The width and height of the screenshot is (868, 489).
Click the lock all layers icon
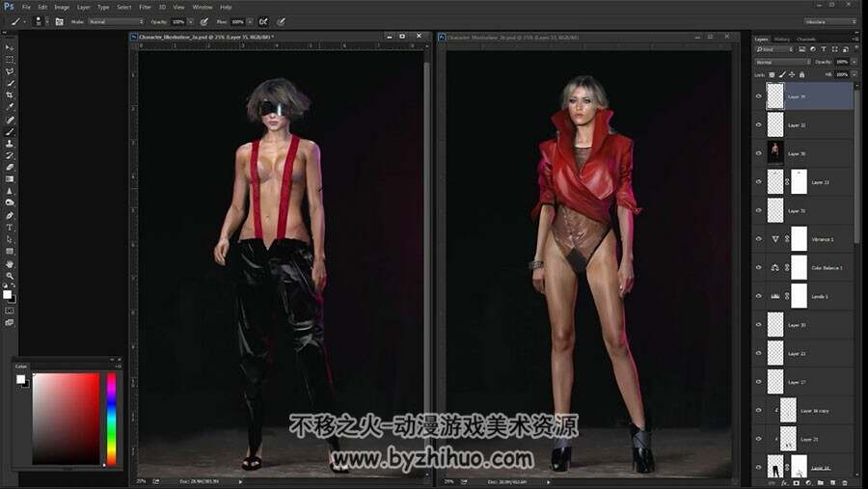coord(801,74)
